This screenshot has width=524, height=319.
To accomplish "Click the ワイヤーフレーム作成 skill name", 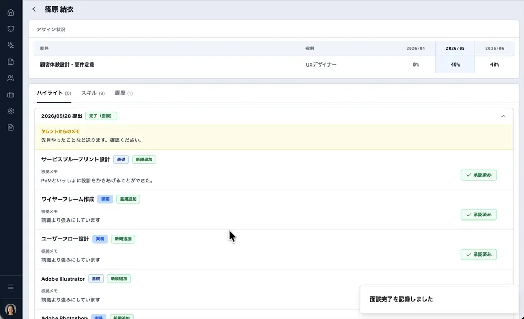I will pos(68,199).
